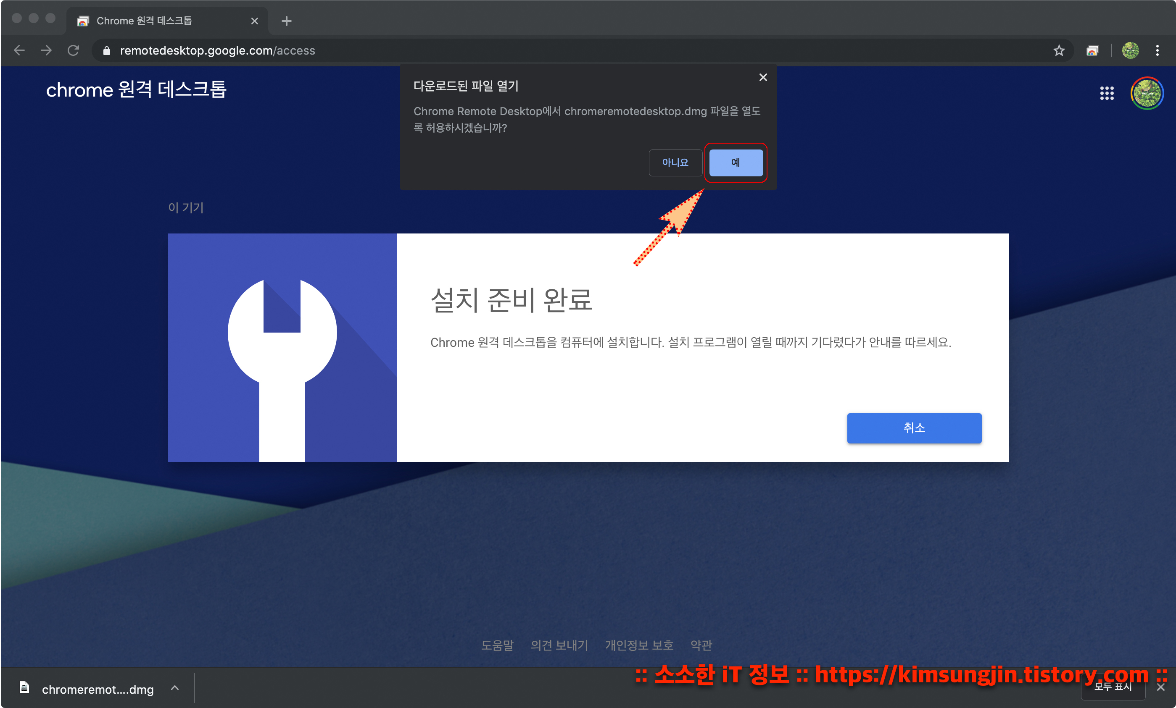Click 예 to open the downloaded file
Screen dimensions: 1176x708
pyautogui.click(x=736, y=163)
